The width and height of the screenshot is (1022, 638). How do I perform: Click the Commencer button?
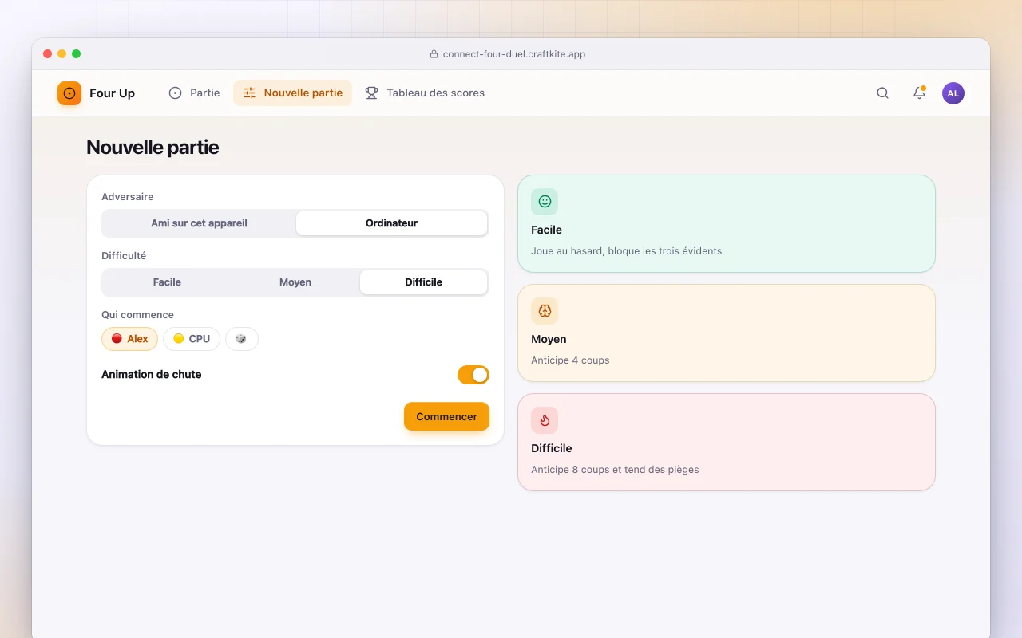coord(446,416)
